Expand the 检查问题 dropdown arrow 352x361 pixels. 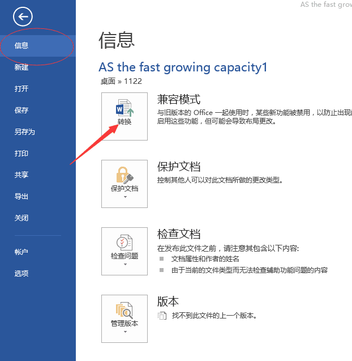(x=125, y=264)
